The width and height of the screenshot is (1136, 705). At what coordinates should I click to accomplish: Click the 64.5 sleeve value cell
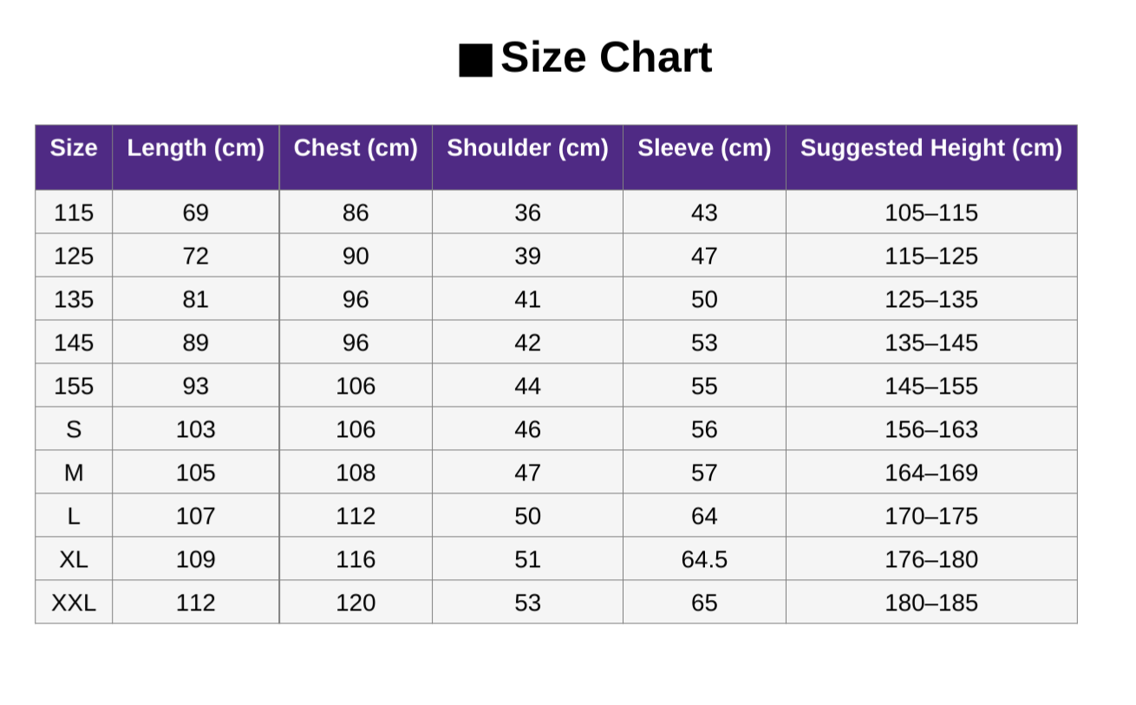click(704, 559)
